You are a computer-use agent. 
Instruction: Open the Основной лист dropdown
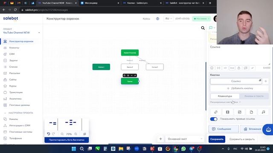coord(185,139)
